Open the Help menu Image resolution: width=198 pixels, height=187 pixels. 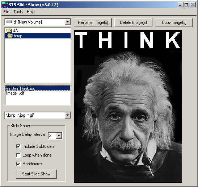30,12
